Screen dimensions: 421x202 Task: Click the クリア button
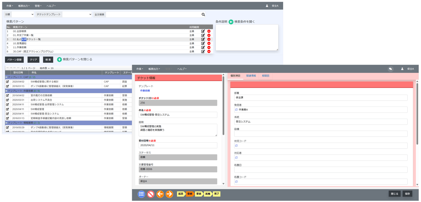point(33,60)
